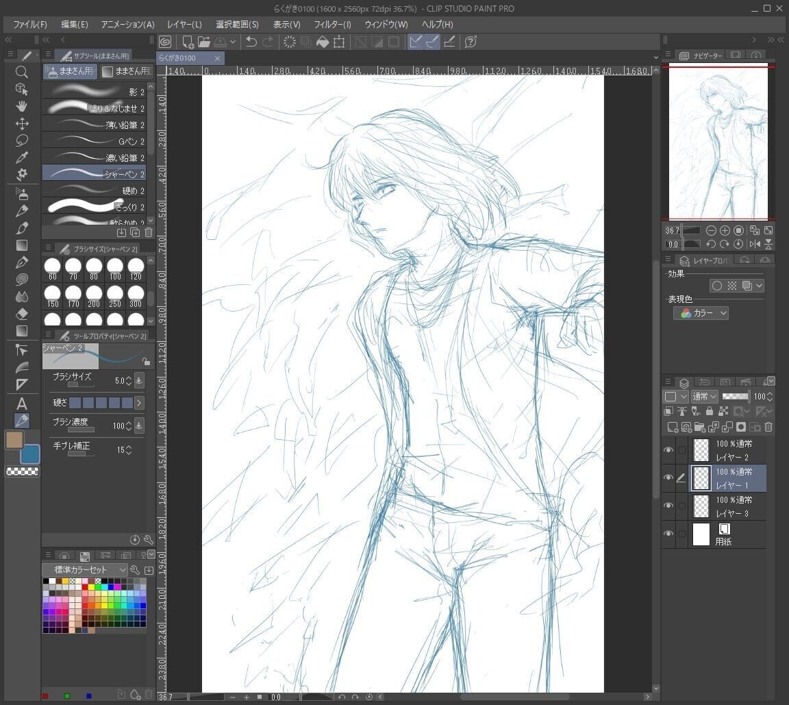Adjust the ブラシサイズ value stepper

click(129, 381)
